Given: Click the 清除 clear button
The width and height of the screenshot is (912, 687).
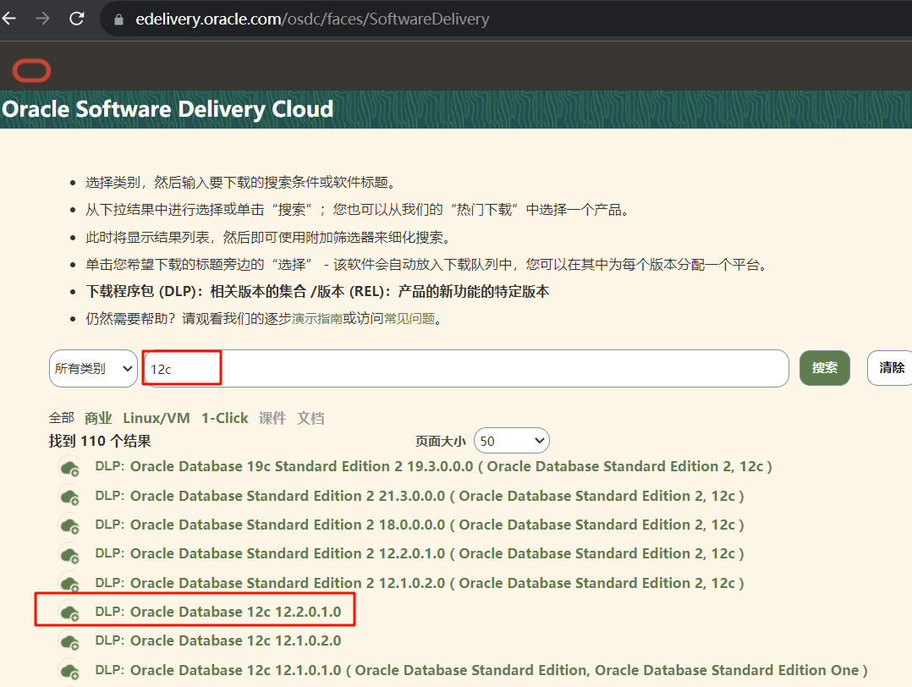Looking at the screenshot, I should 891,368.
